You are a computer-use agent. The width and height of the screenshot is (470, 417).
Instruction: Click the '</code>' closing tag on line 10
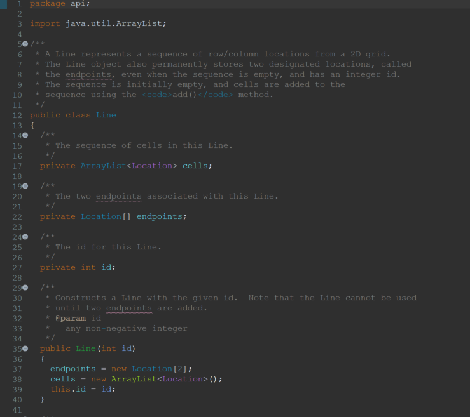coord(215,95)
